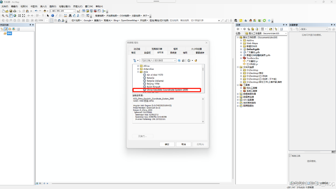Screen dimensions: 336x189
Task: Click the Find binoculars icon
Action: pyautogui.click(x=70, y=16)
